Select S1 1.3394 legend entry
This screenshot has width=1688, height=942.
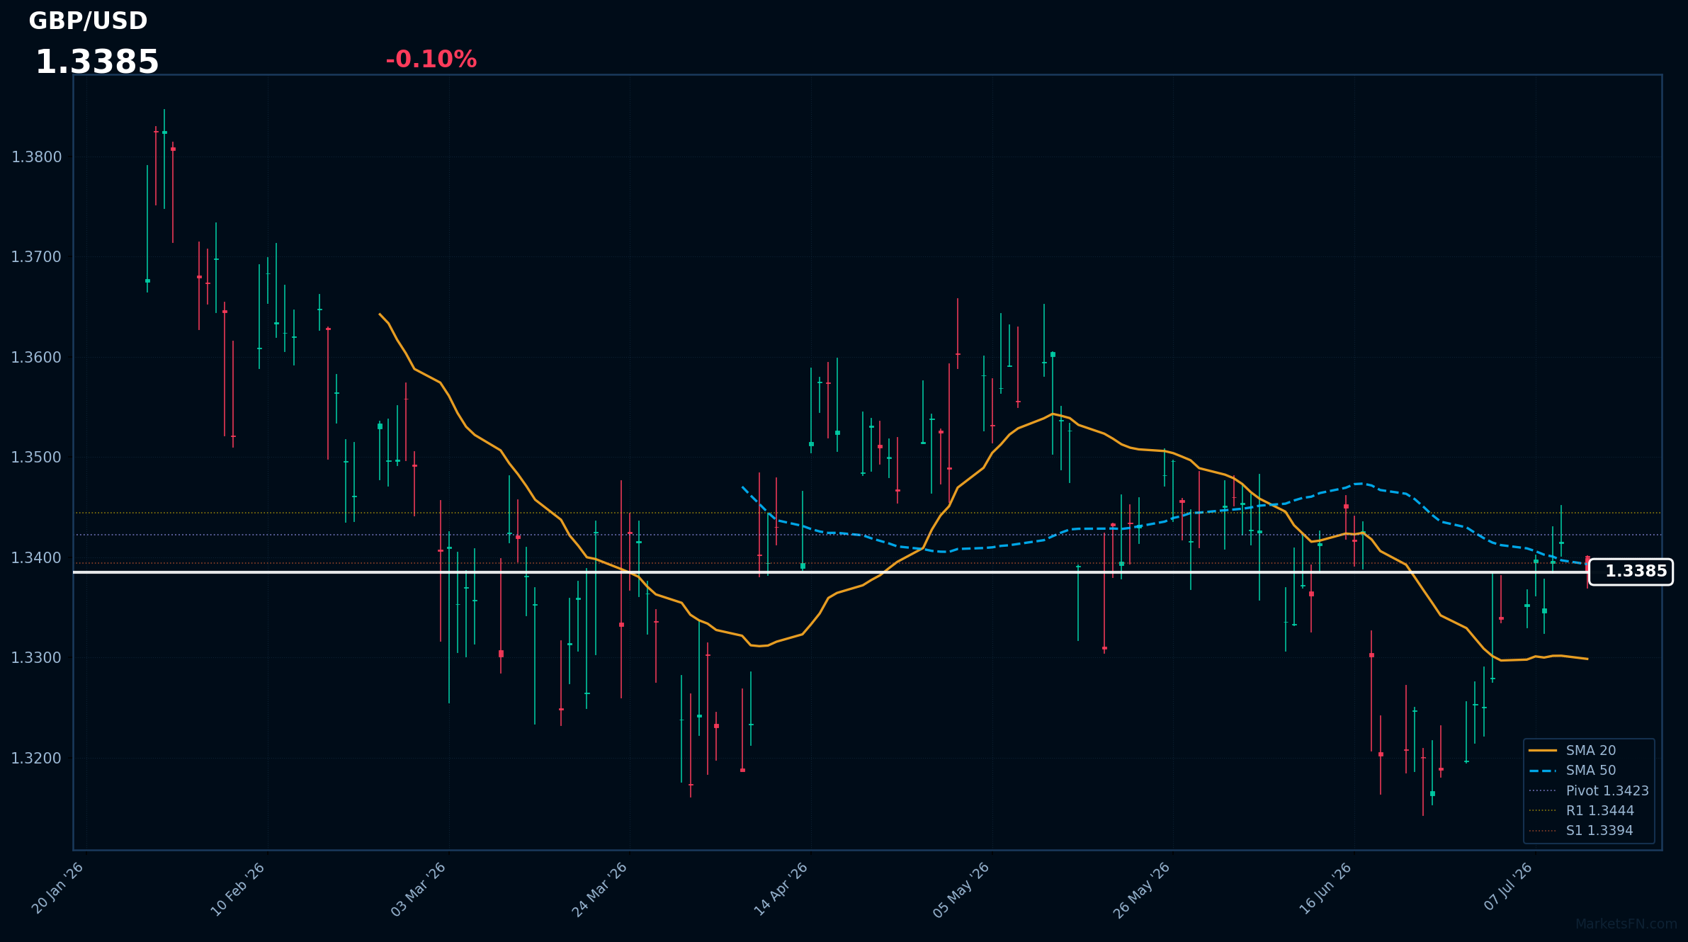coord(1580,831)
